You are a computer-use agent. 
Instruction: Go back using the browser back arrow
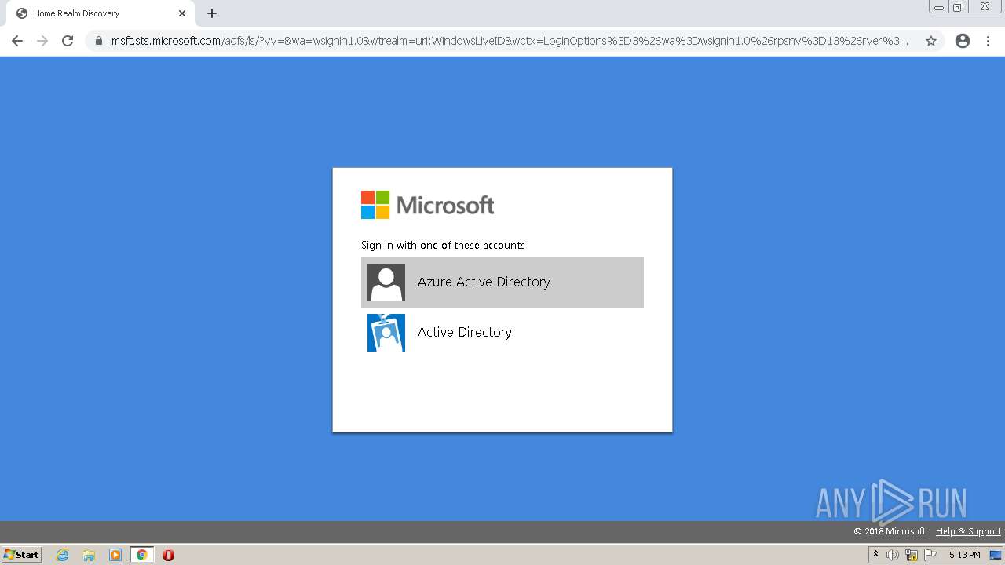coord(17,41)
